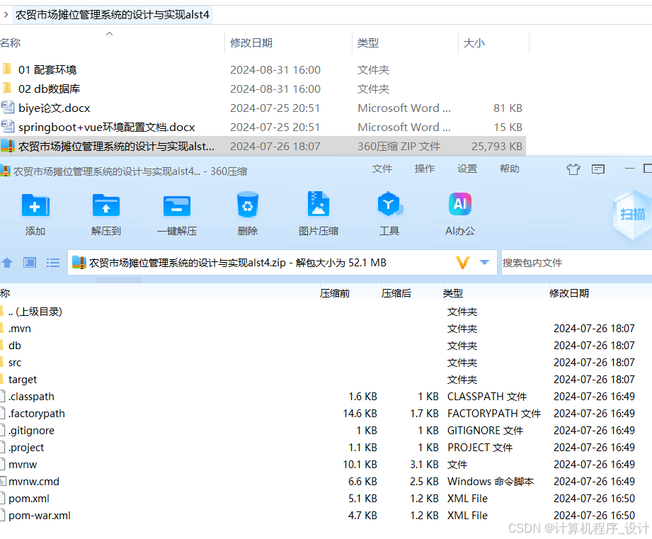Open the 设置 menu
Viewport: 652px width, 539px height.
pos(467,169)
